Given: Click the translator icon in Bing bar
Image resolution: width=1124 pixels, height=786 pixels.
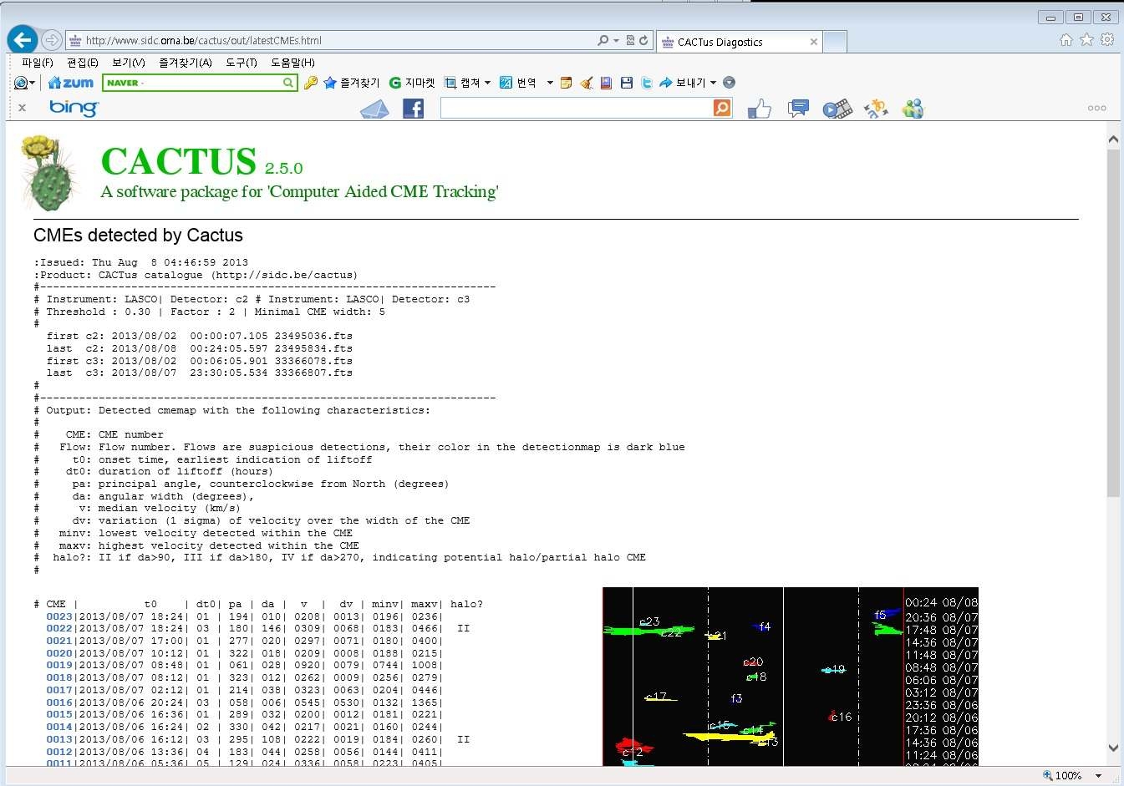Looking at the screenshot, I should 876,109.
